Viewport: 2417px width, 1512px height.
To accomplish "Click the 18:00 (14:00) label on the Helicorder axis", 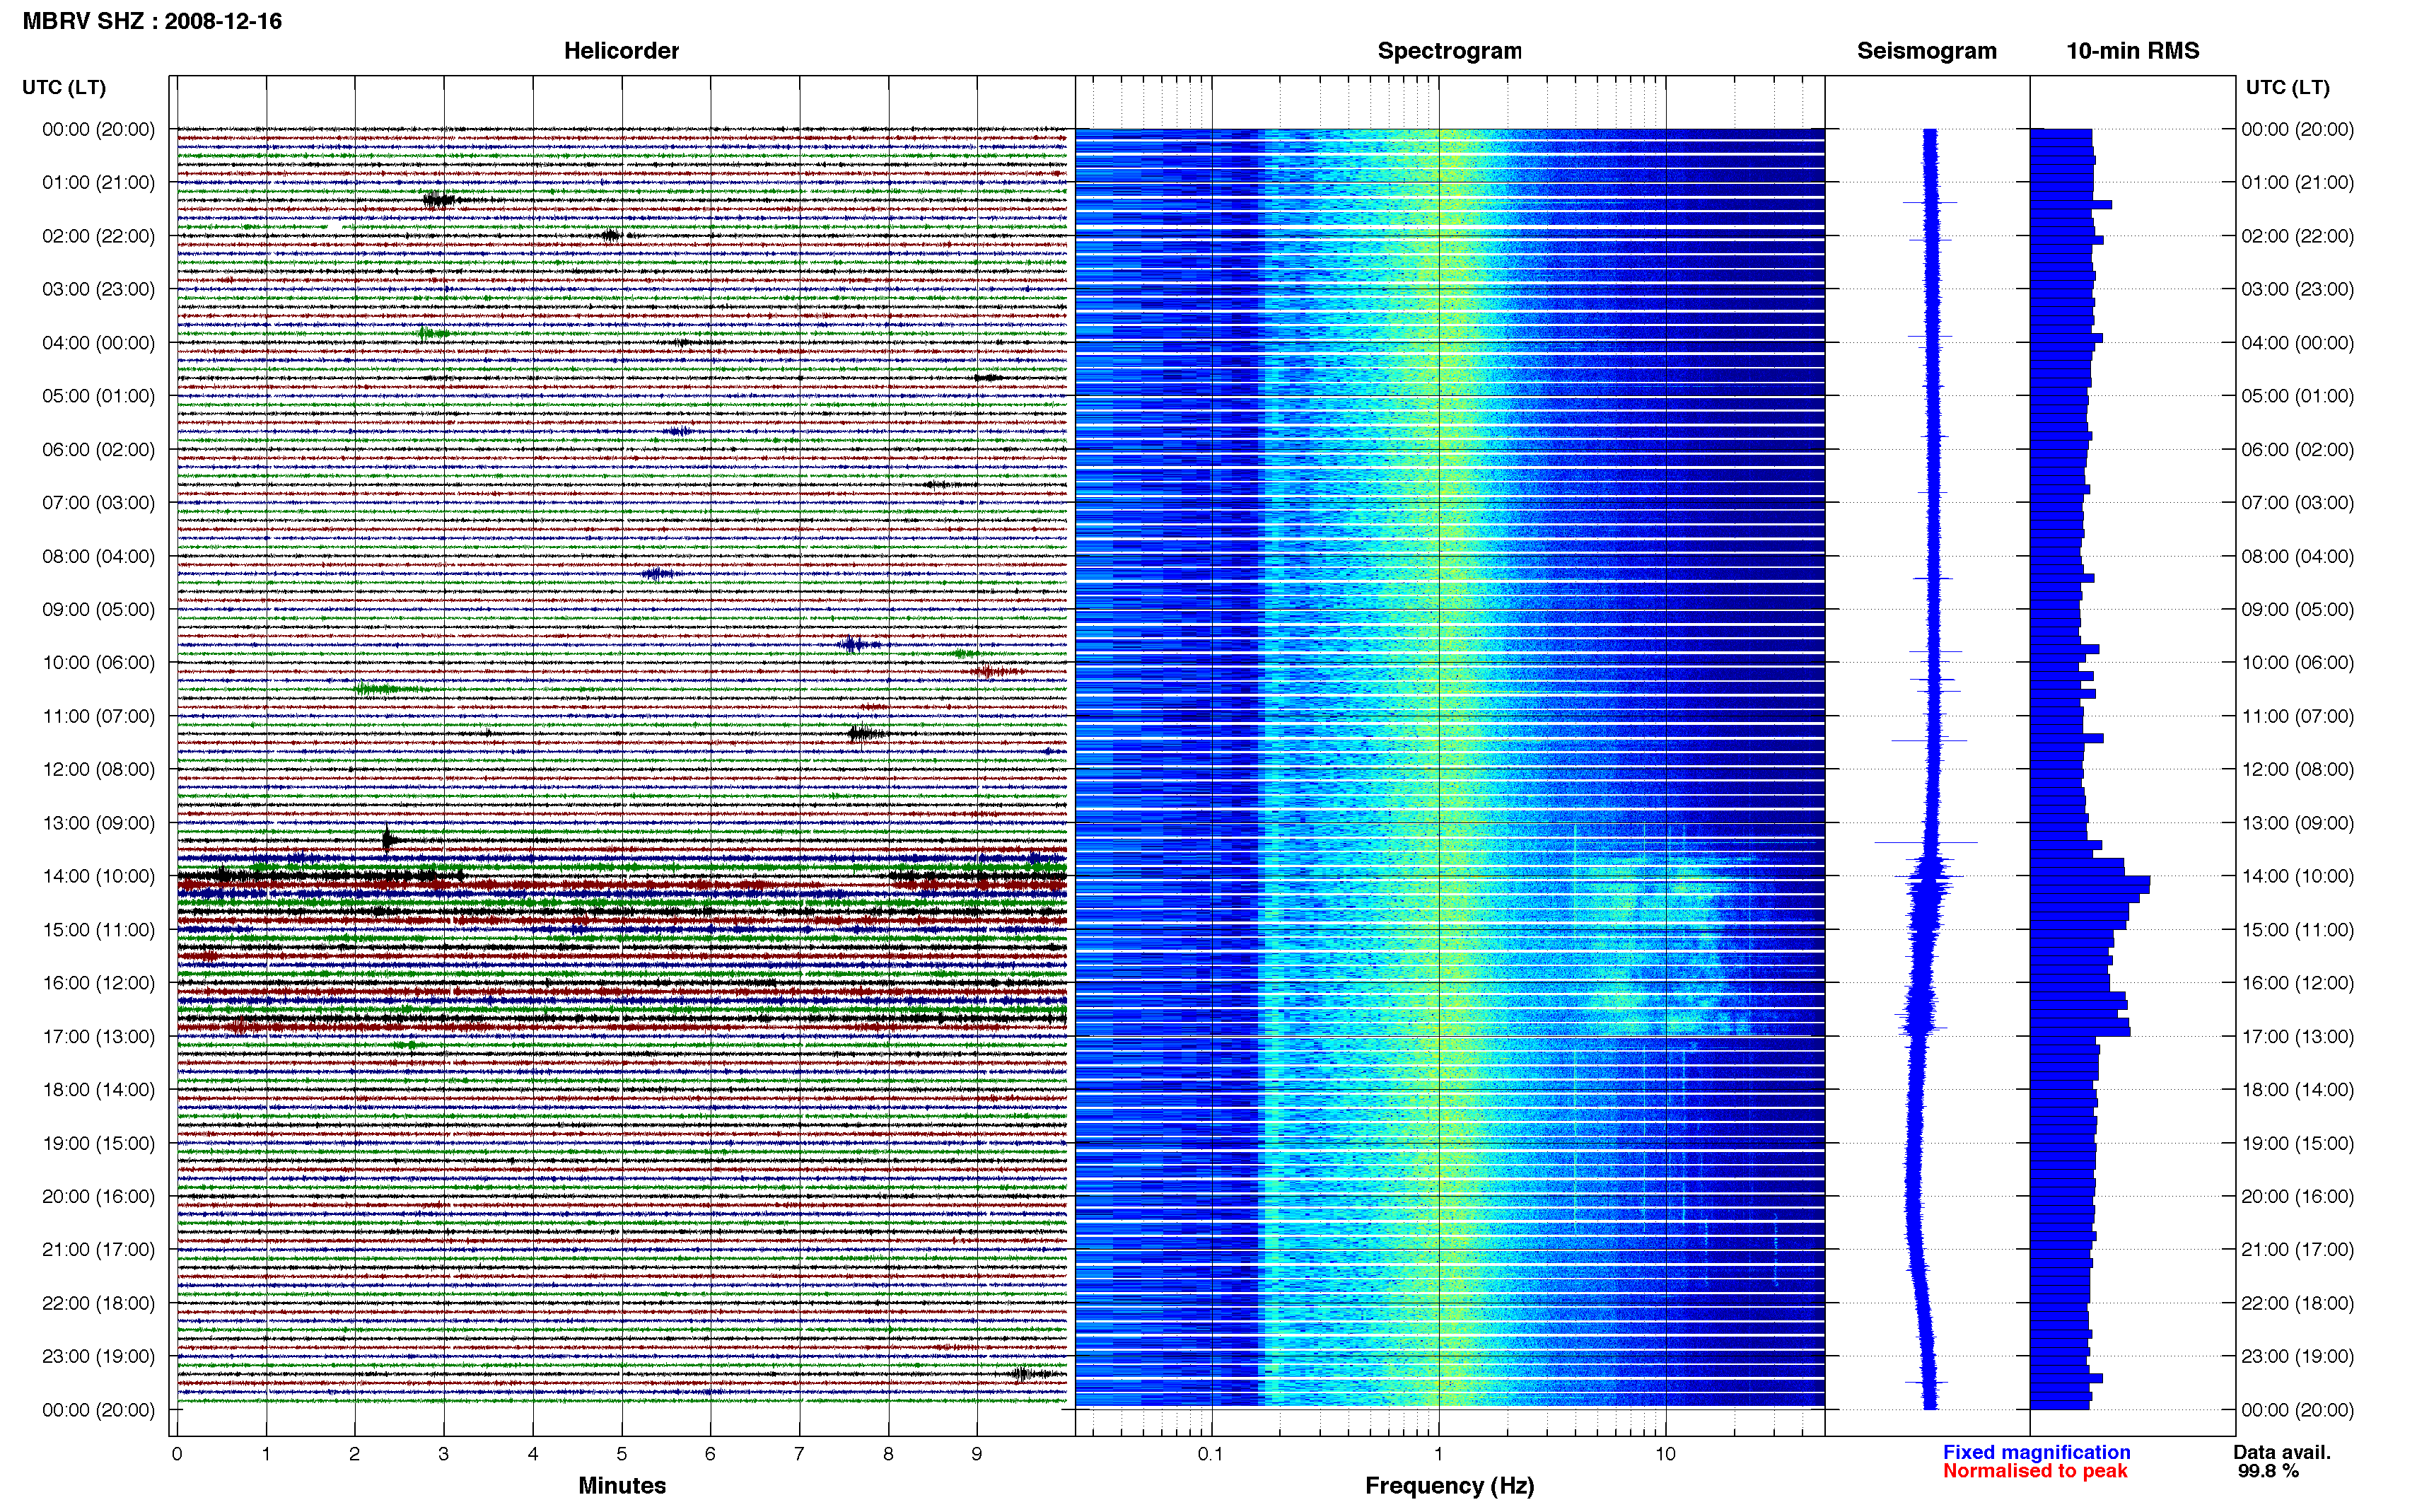I will coord(99,1089).
